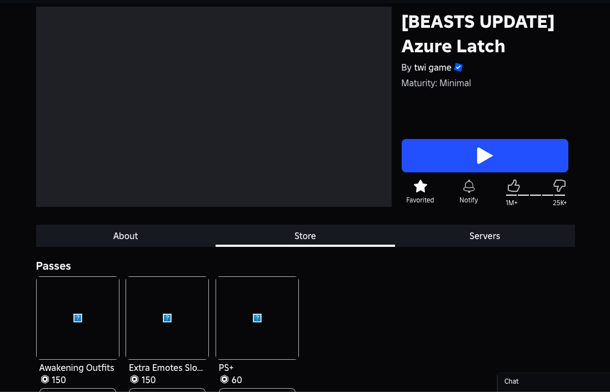Select the Store tab
Viewport: 610px width, 392px height.
[x=305, y=236]
